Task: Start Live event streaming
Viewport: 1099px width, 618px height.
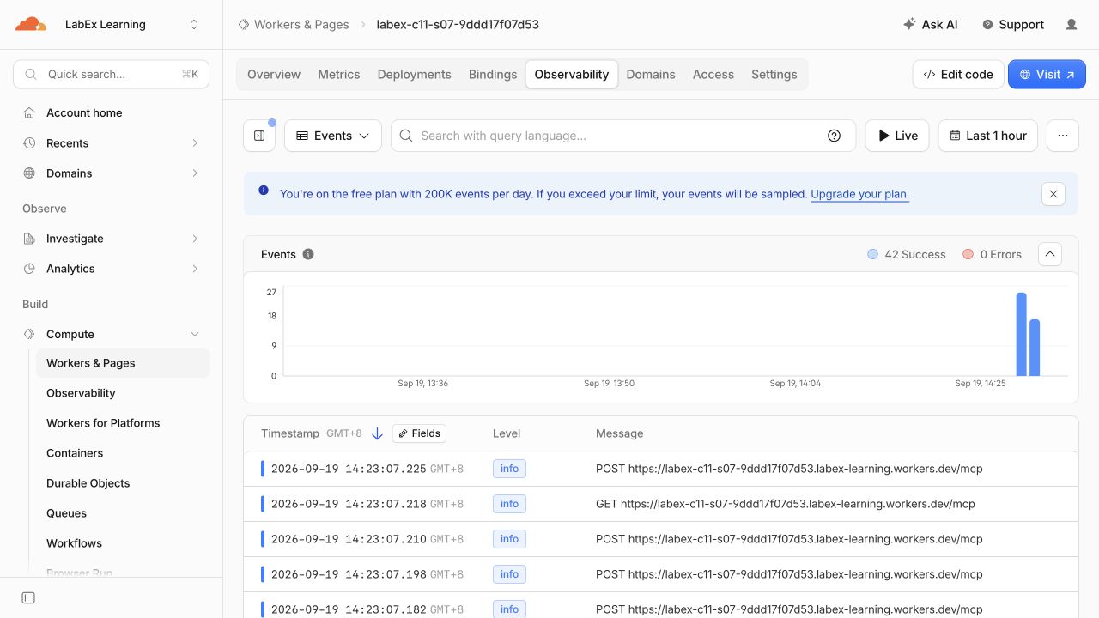Action: pos(897,136)
